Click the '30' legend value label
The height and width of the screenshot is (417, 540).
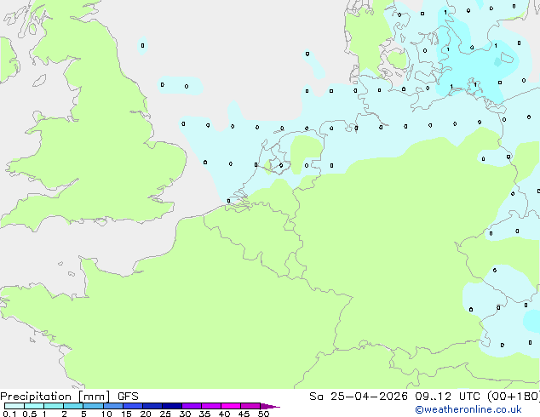[185, 414]
